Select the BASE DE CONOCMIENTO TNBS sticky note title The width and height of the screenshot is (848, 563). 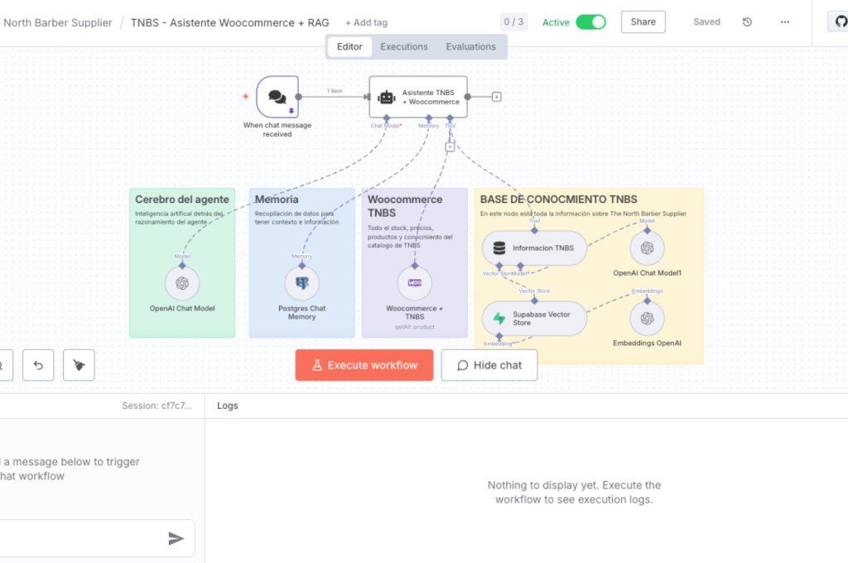click(x=559, y=200)
